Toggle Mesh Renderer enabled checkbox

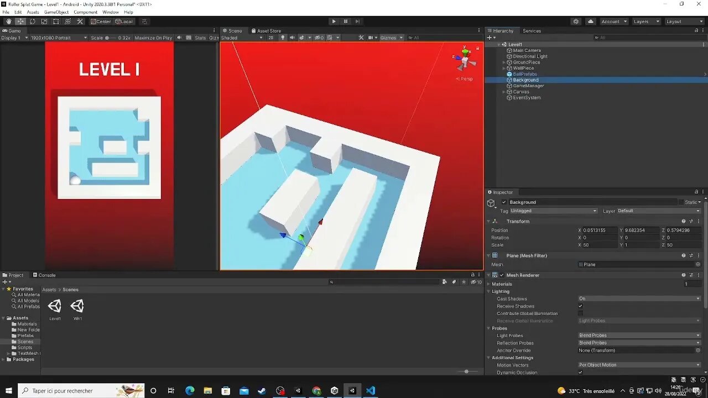[x=502, y=275]
